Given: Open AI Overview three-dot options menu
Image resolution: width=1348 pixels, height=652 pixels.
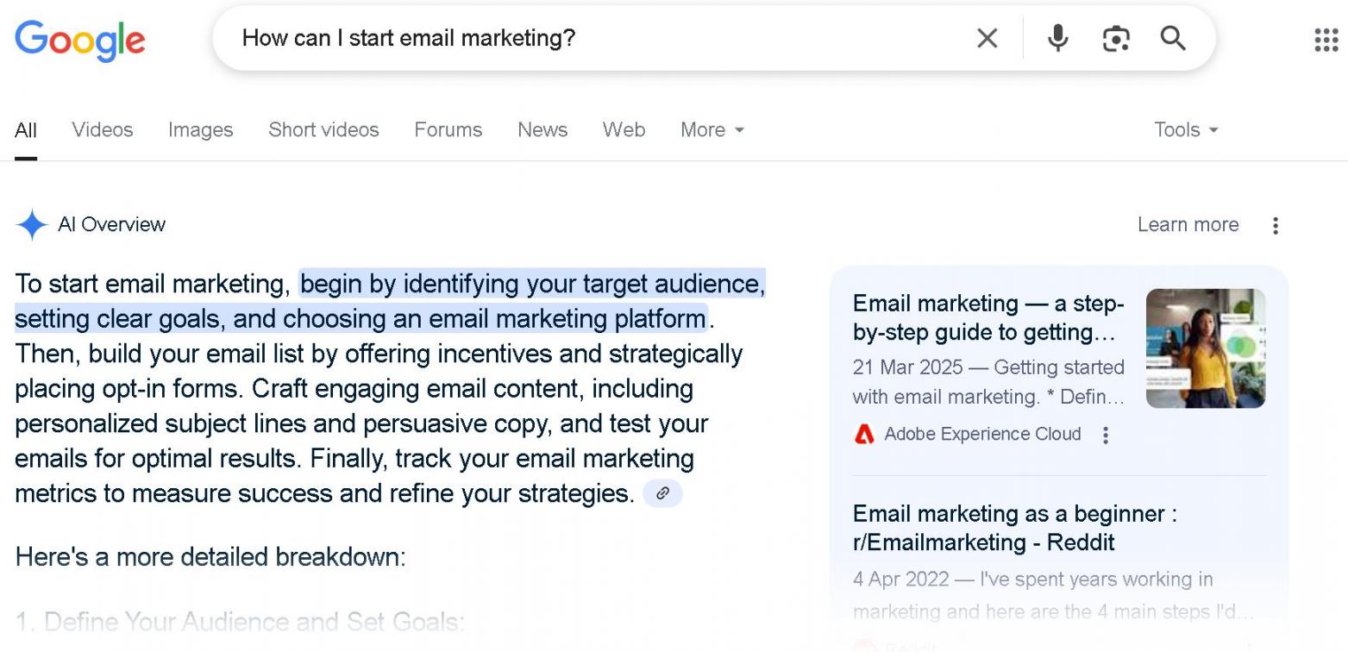Looking at the screenshot, I should click(x=1275, y=225).
